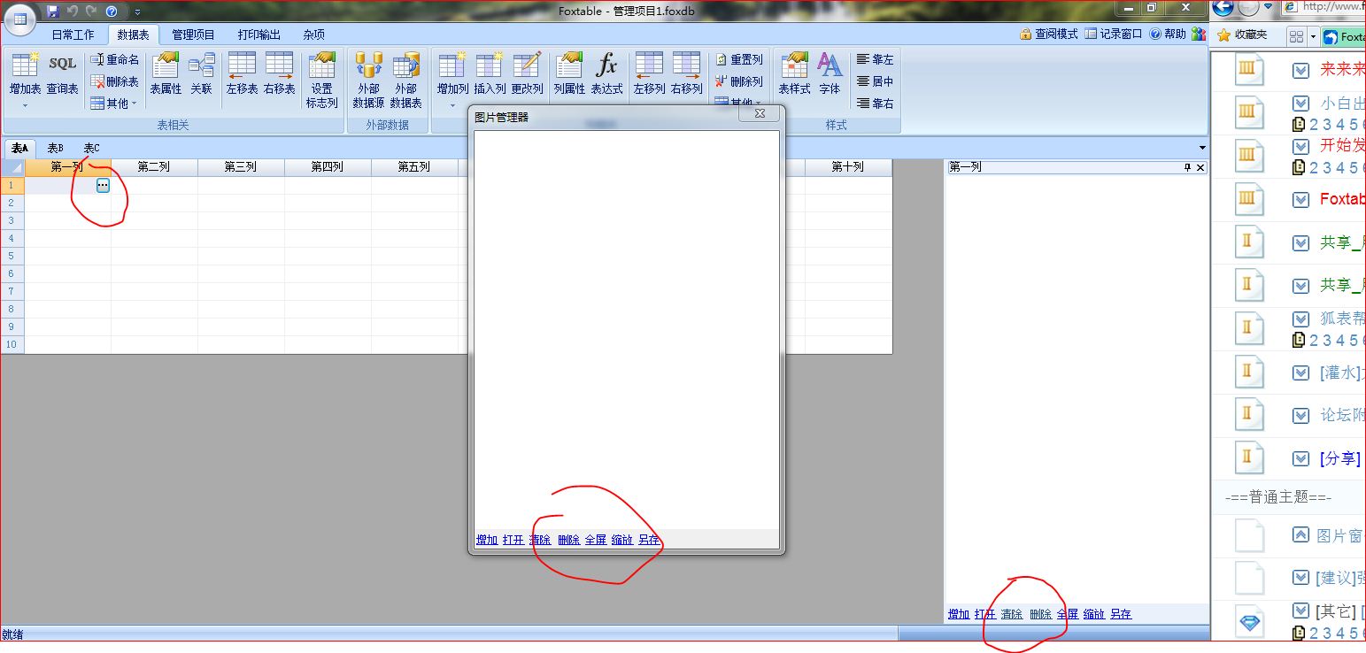Open 表属性 (table properties)
Screen dimensions: 1366x653
tap(166, 73)
